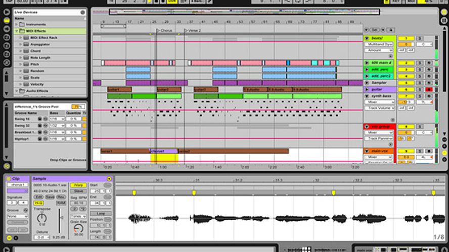Add automation lane plus under beats! track
449x252 pixels.
click(390, 56)
